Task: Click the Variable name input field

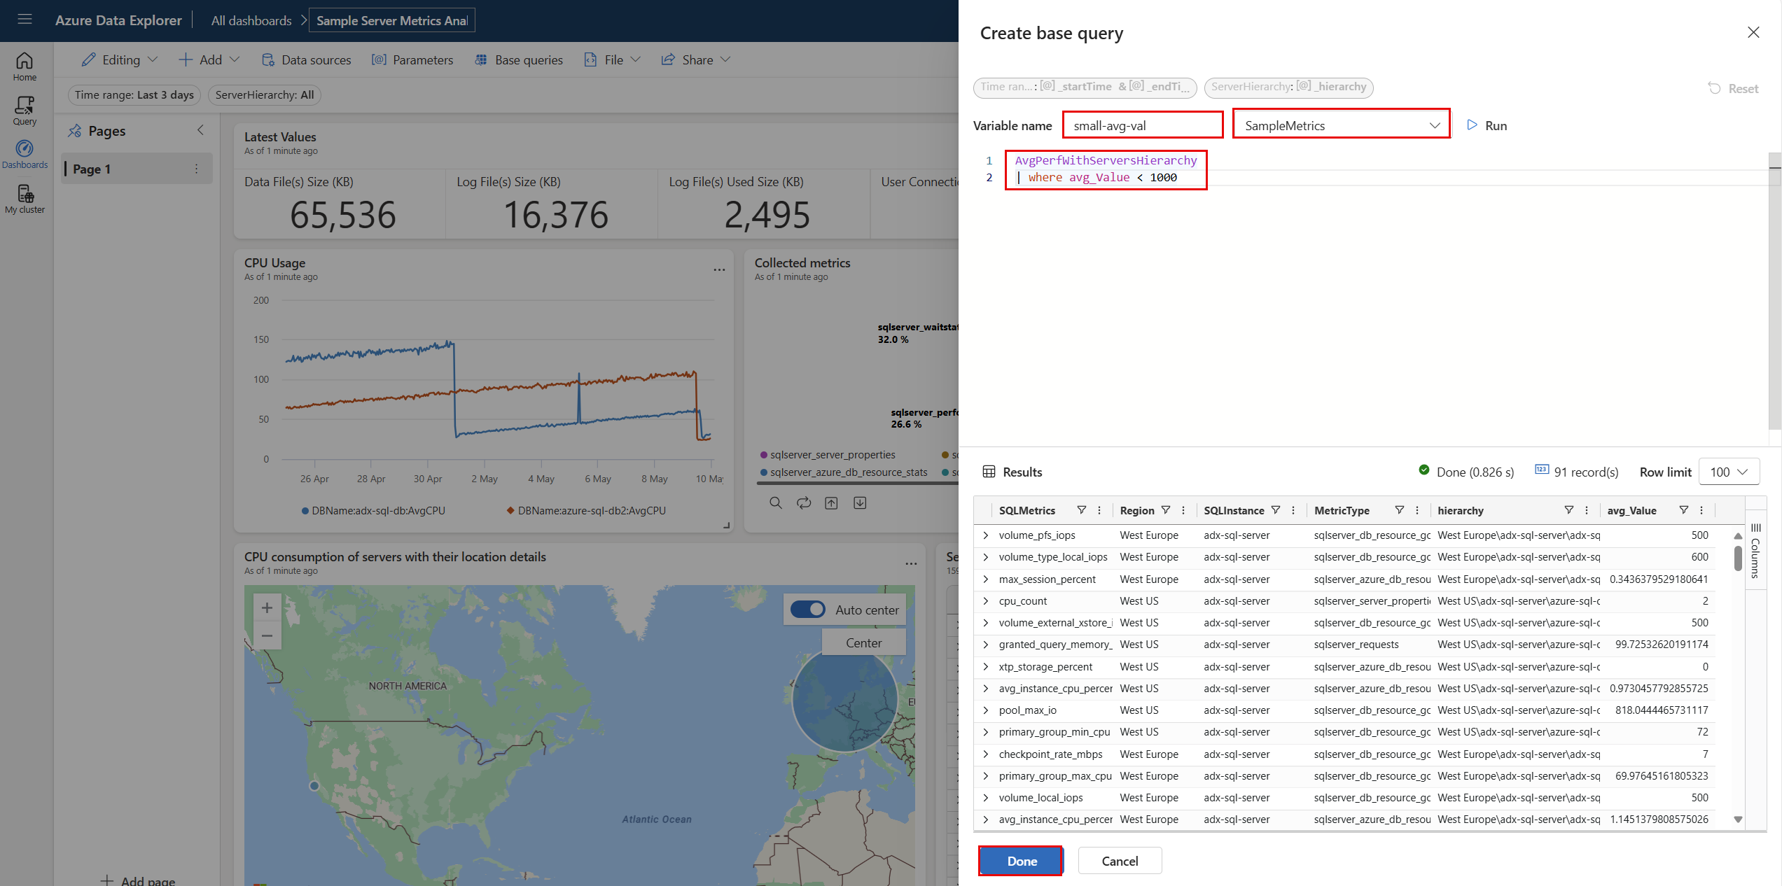Action: coord(1142,125)
